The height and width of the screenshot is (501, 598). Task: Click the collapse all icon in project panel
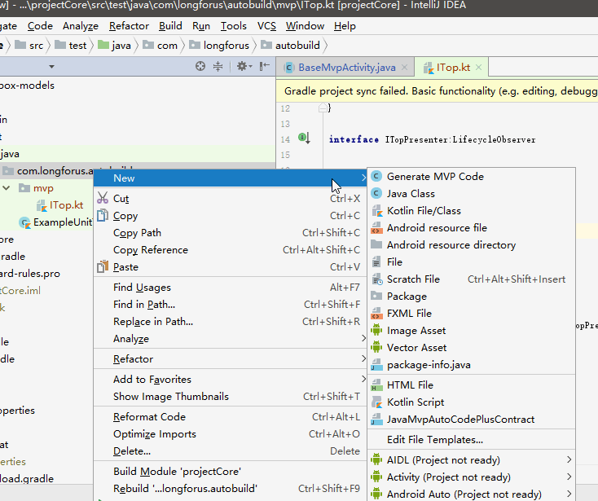coord(218,66)
